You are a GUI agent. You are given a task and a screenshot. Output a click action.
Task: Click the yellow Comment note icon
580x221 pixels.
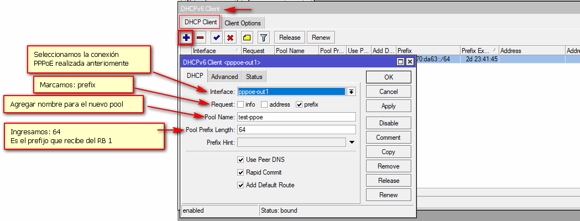(247, 38)
